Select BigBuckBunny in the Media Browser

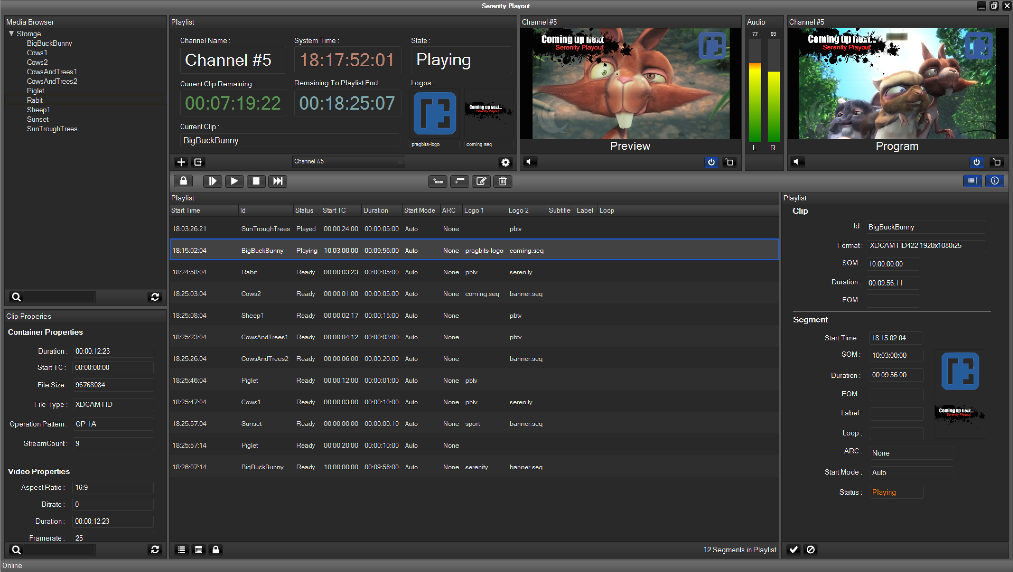(50, 43)
